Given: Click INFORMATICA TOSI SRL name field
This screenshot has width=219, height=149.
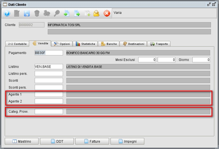Looking at the screenshot, I should (x=129, y=25).
